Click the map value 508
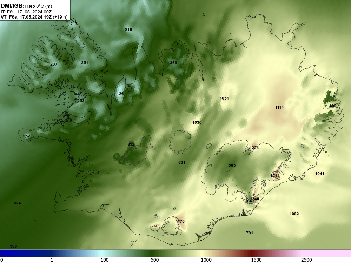The width and height of the screenshot is (351, 263). pos(13,246)
